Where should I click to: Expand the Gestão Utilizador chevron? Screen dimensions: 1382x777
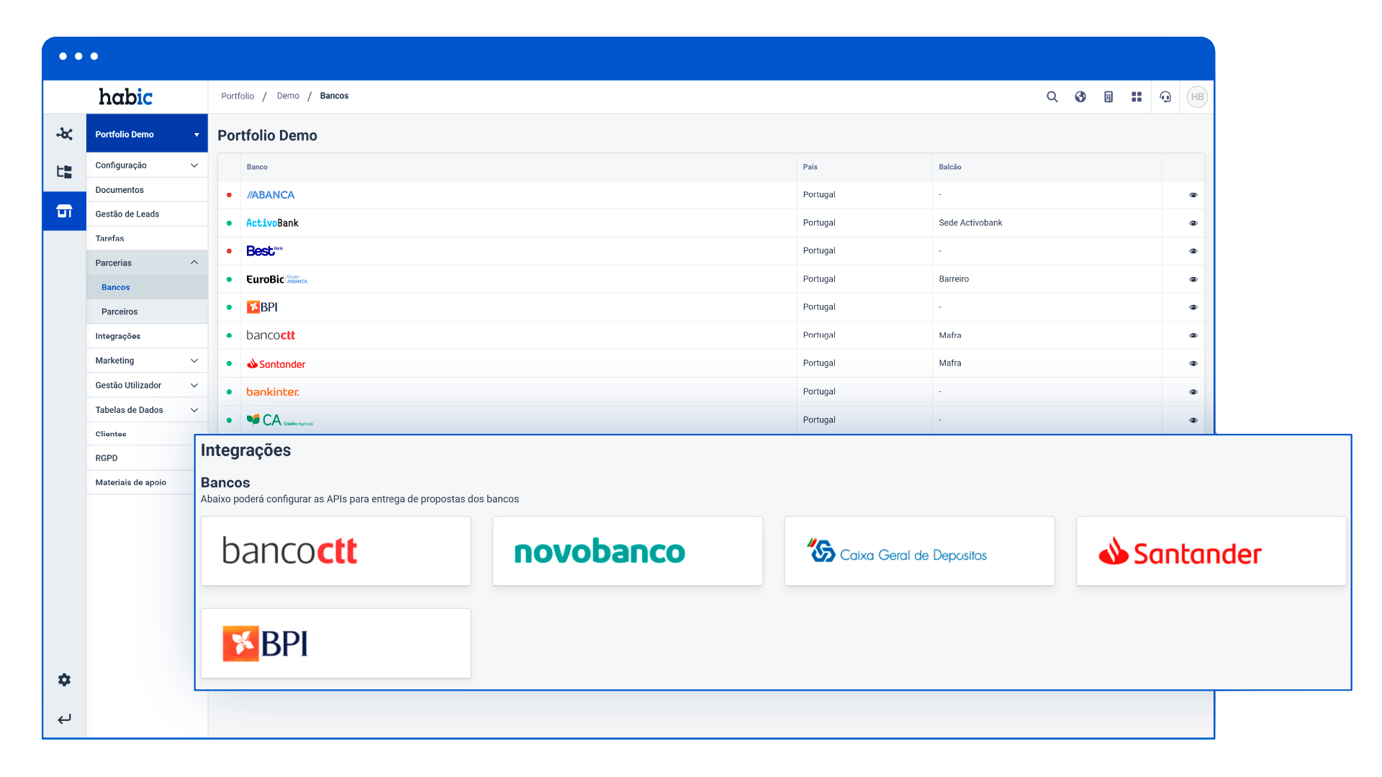194,386
